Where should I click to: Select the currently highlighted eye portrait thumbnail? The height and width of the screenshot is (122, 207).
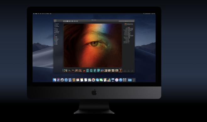120,71
